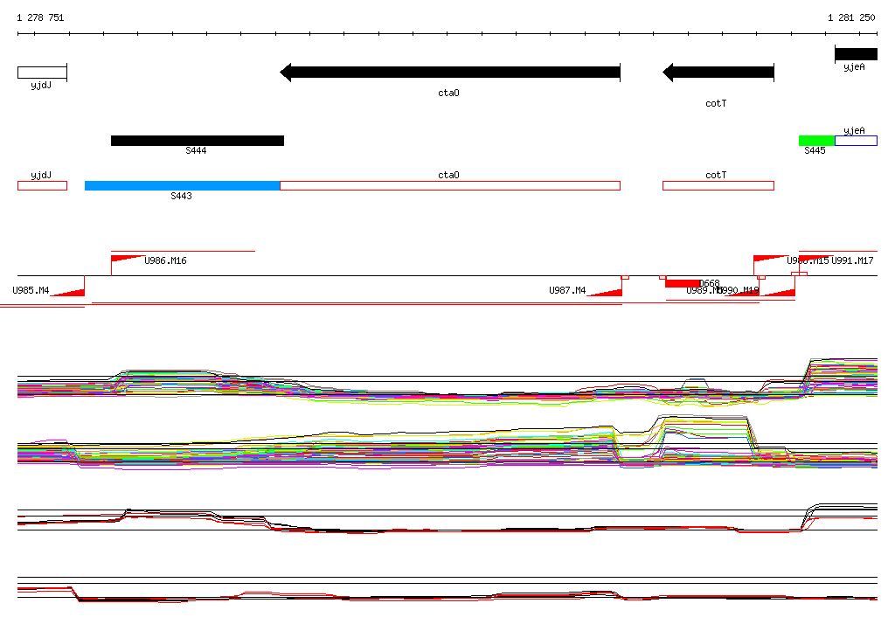The image size is (895, 624).
Task: Click the U987.M4 label
Action: tap(567, 291)
